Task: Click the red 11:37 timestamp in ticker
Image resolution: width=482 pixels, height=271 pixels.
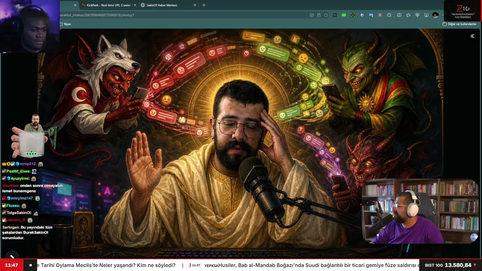Action: 196,265
